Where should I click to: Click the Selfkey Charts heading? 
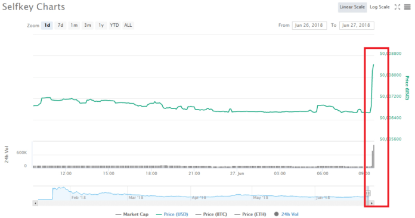33,7
